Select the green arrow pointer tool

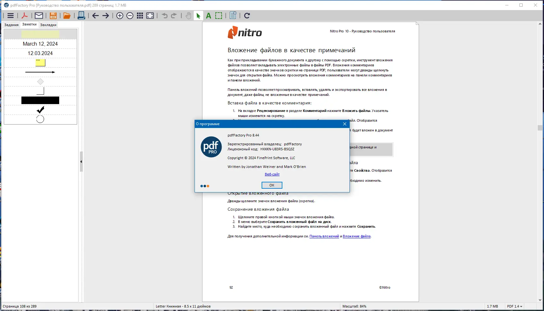coord(198,16)
